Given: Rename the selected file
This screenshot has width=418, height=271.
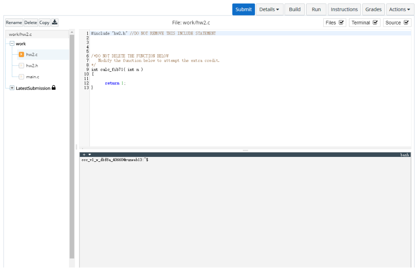Looking at the screenshot, I should 13,22.
